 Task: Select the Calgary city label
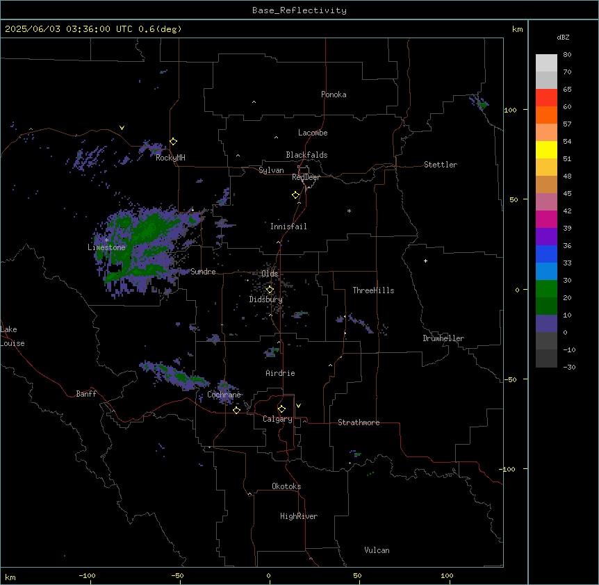(277, 419)
